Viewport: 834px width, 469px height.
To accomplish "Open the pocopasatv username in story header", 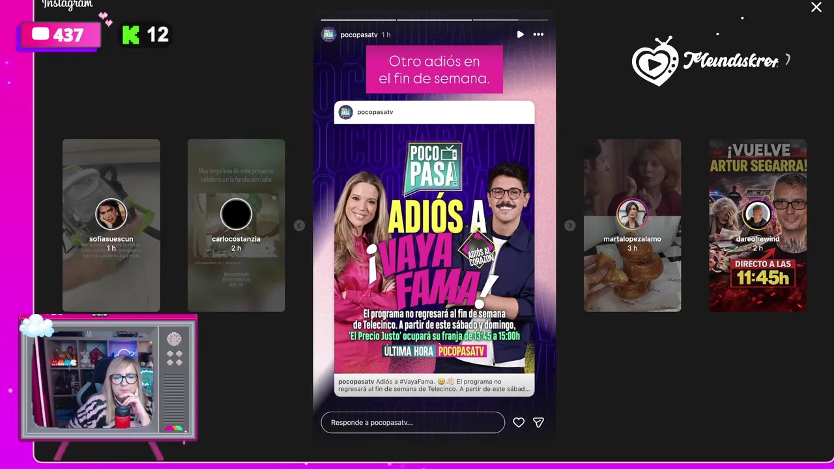I will point(359,35).
